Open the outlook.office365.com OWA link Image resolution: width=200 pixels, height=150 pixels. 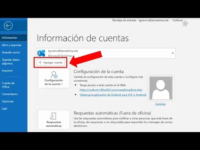111,90
